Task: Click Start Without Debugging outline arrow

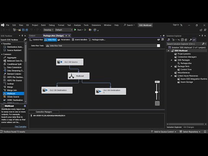Action: 85,30
